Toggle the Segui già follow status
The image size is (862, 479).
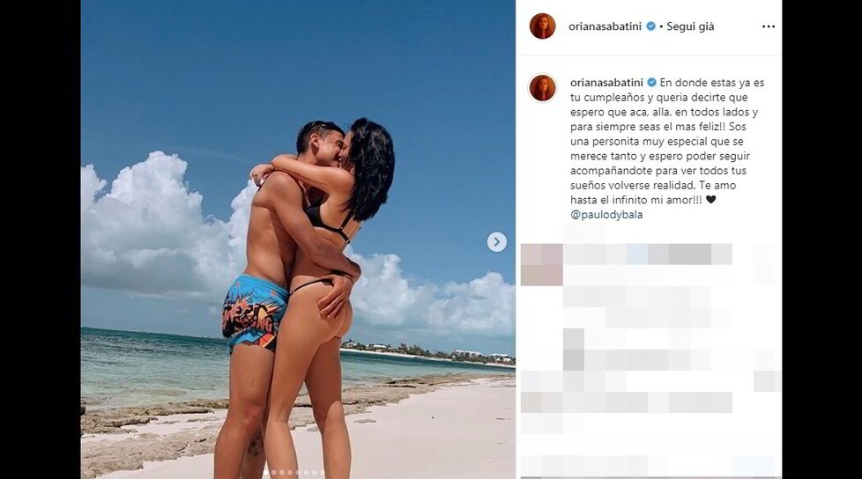(690, 26)
